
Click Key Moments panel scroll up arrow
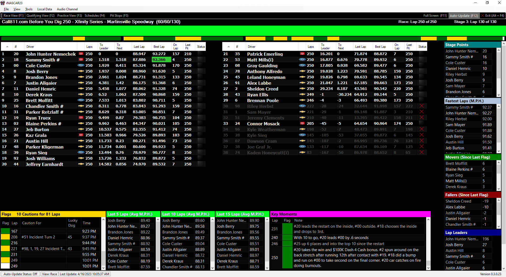click(429, 220)
